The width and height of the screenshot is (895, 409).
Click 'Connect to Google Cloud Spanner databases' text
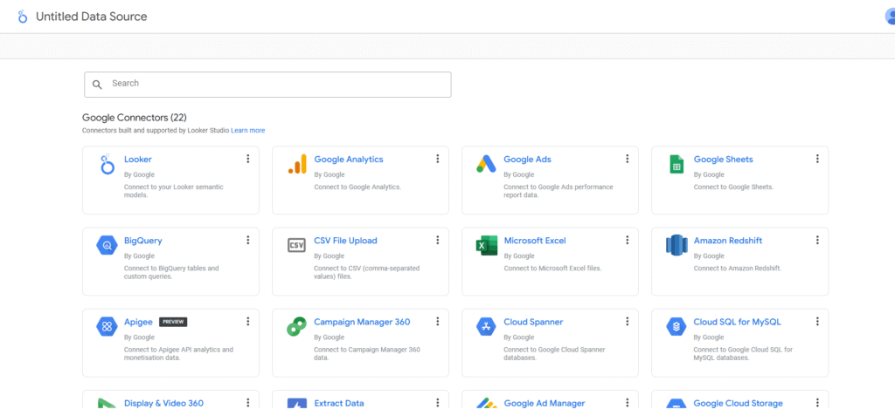554,354
